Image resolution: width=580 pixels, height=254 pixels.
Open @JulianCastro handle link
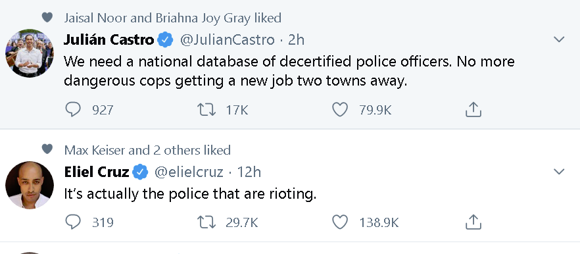[227, 39]
